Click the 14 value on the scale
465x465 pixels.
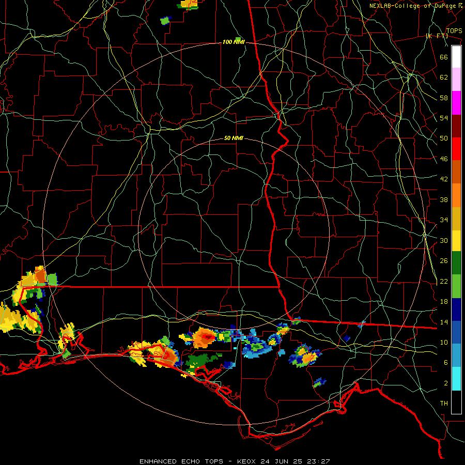tap(444, 322)
